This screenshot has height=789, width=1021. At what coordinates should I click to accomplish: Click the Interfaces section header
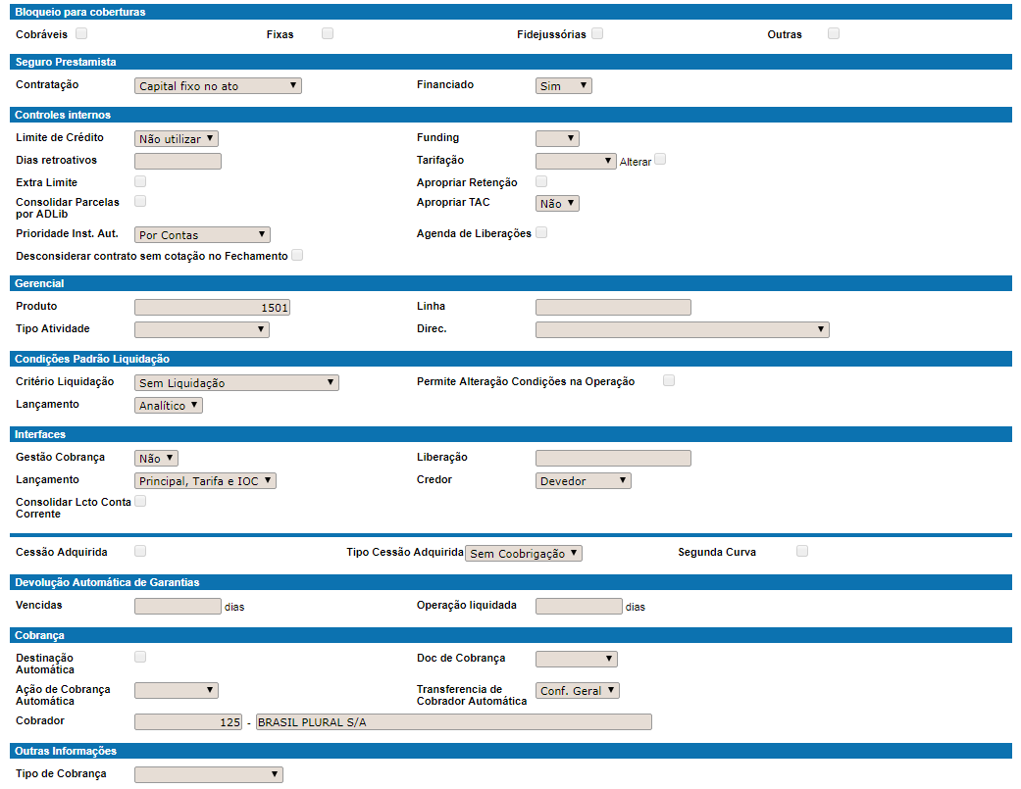tap(510, 434)
